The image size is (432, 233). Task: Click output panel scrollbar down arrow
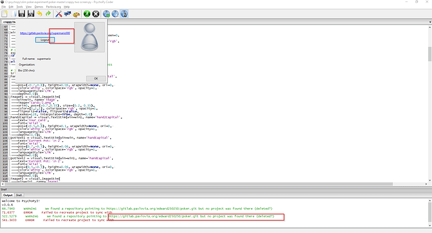pyautogui.click(x=429, y=226)
